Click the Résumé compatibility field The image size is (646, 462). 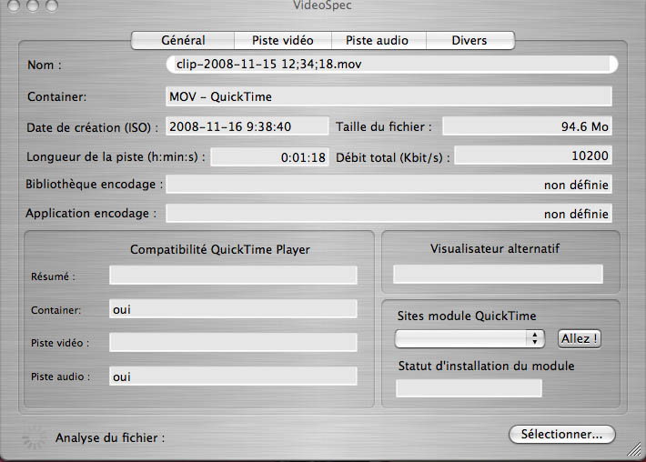[233, 275]
